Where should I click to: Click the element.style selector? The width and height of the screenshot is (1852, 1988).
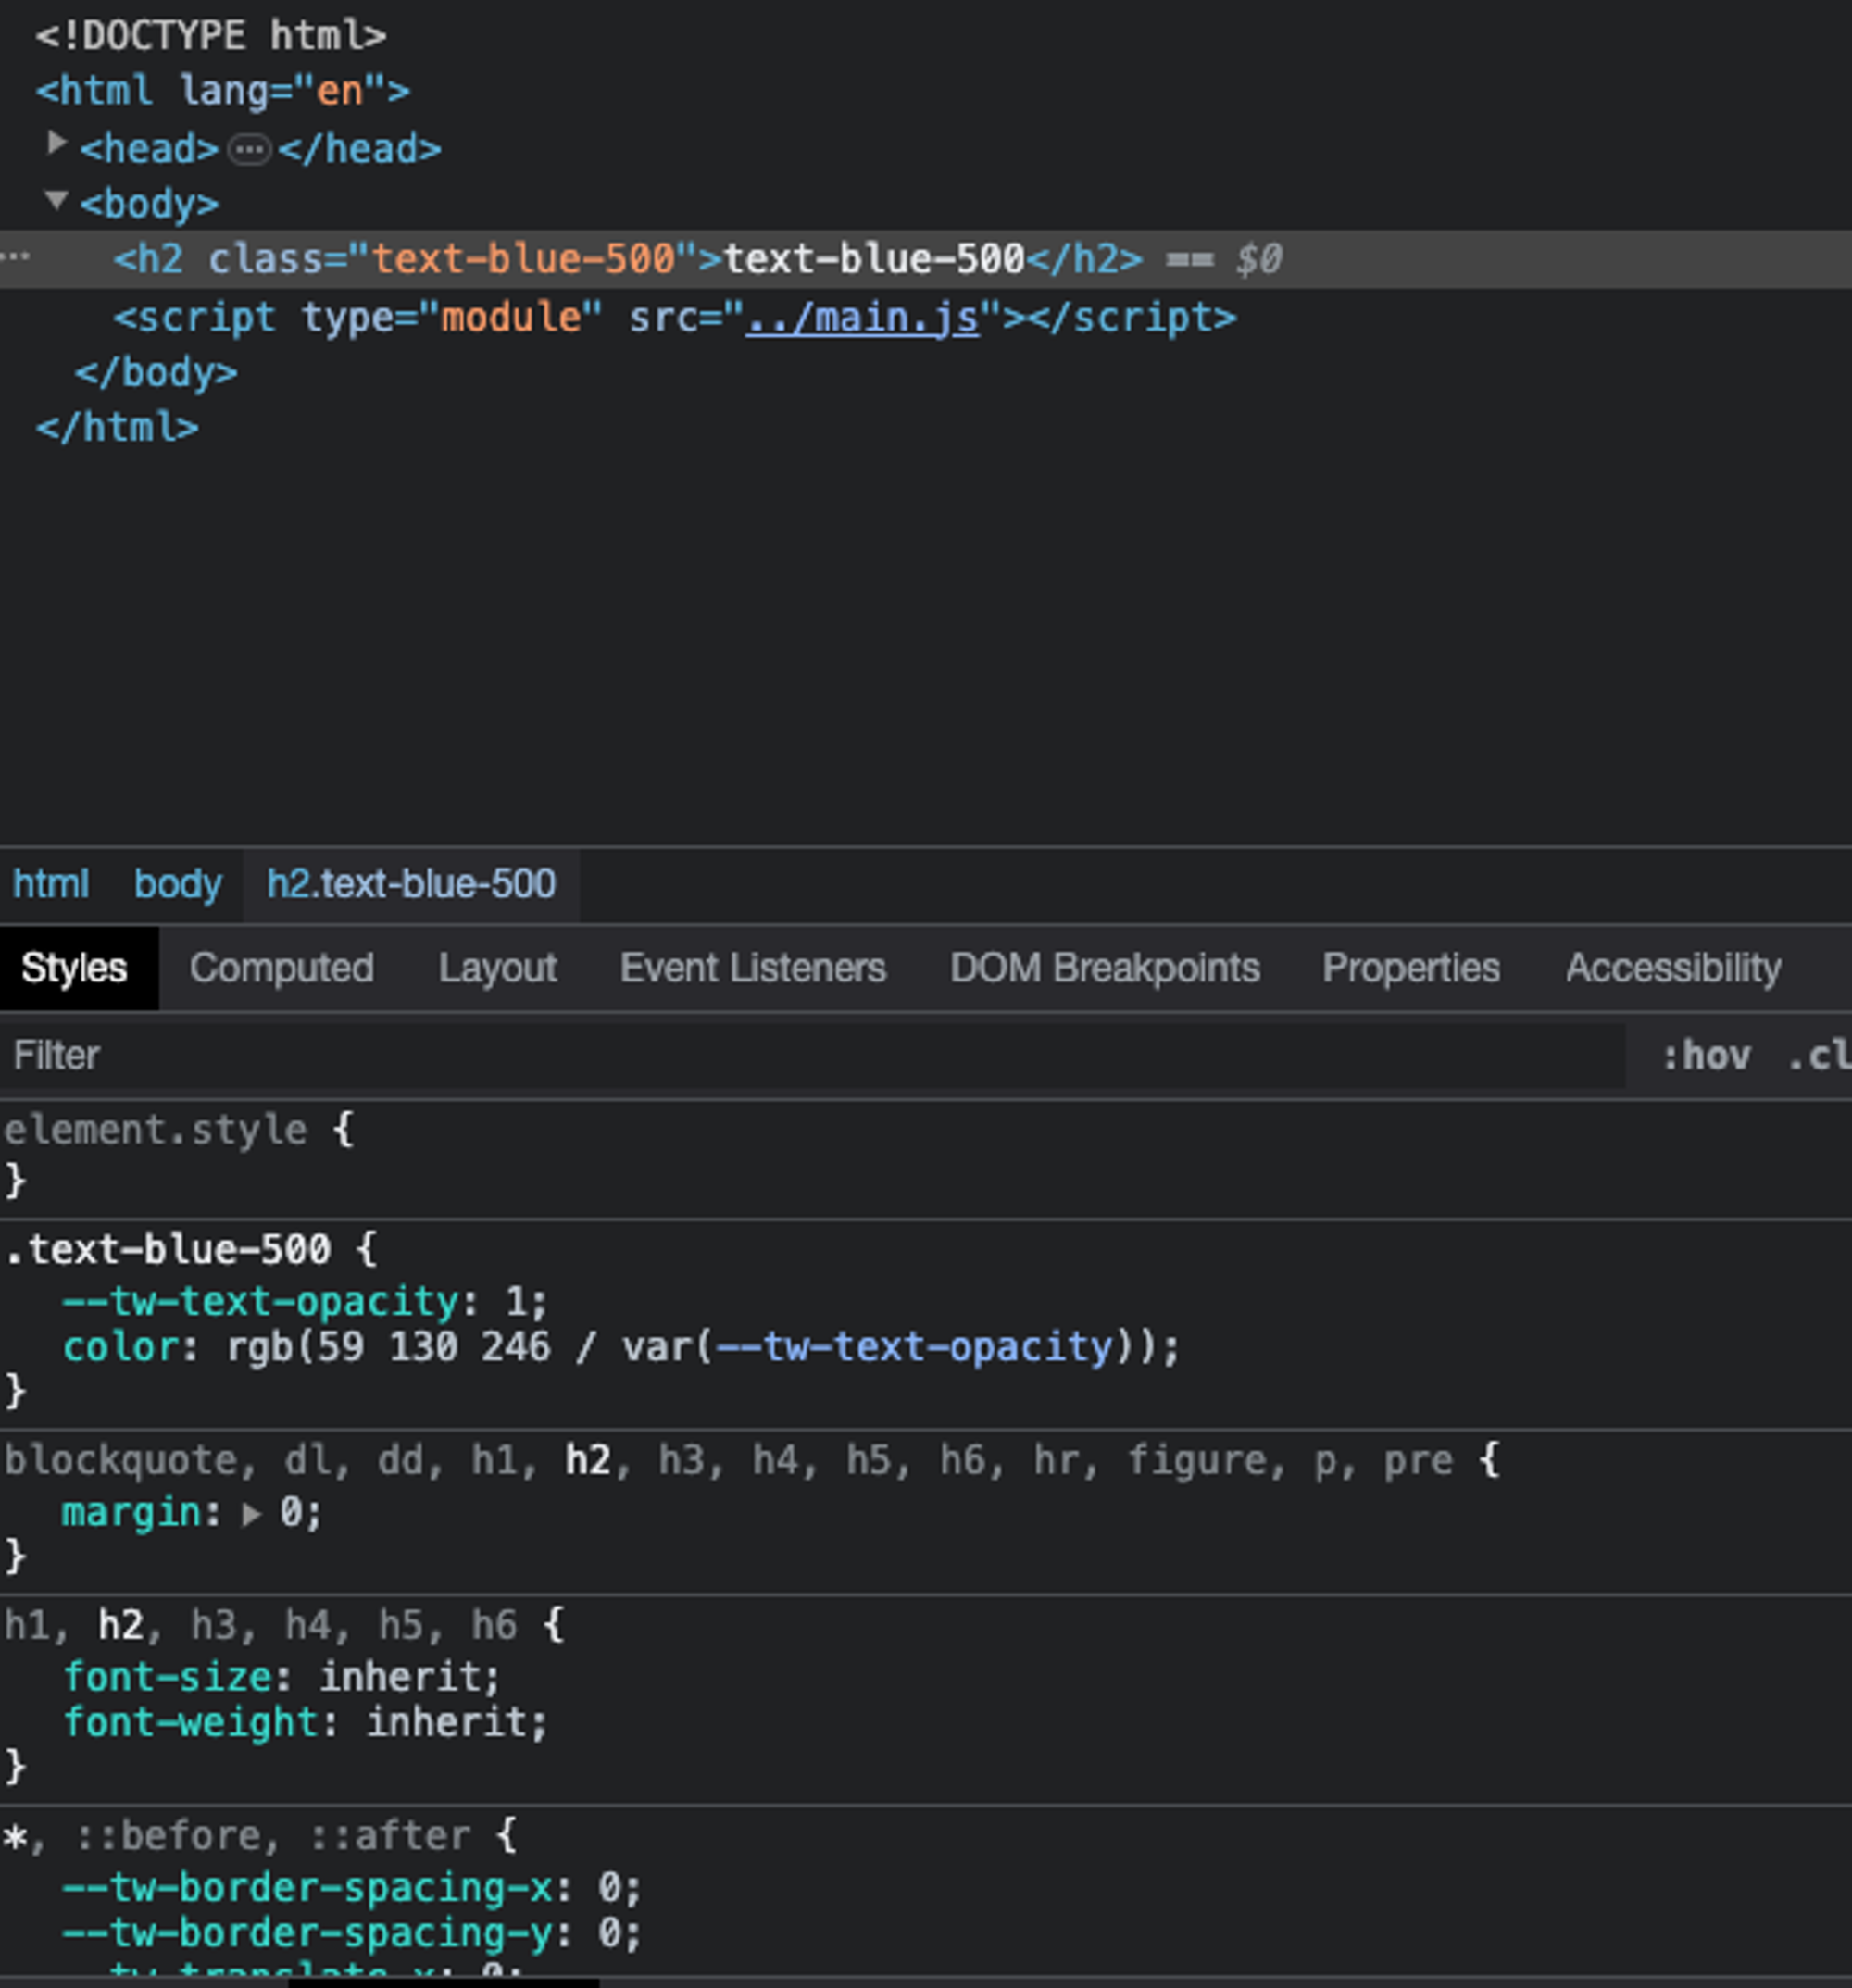point(156,1130)
